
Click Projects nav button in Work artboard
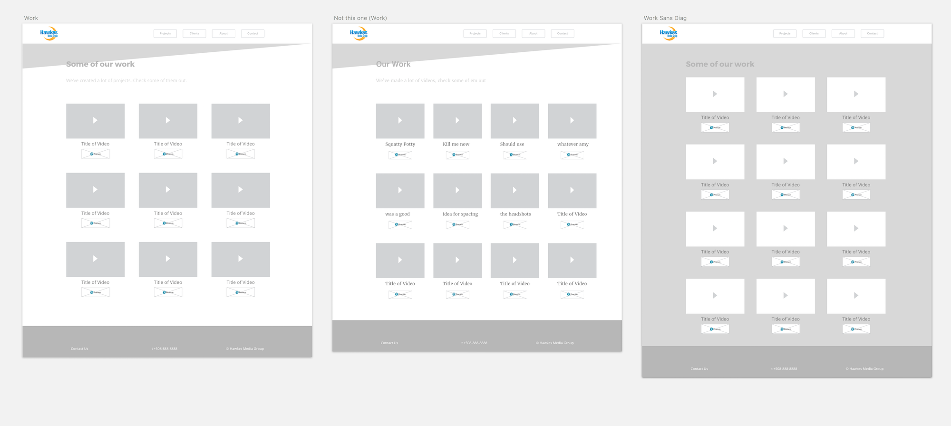click(x=165, y=34)
